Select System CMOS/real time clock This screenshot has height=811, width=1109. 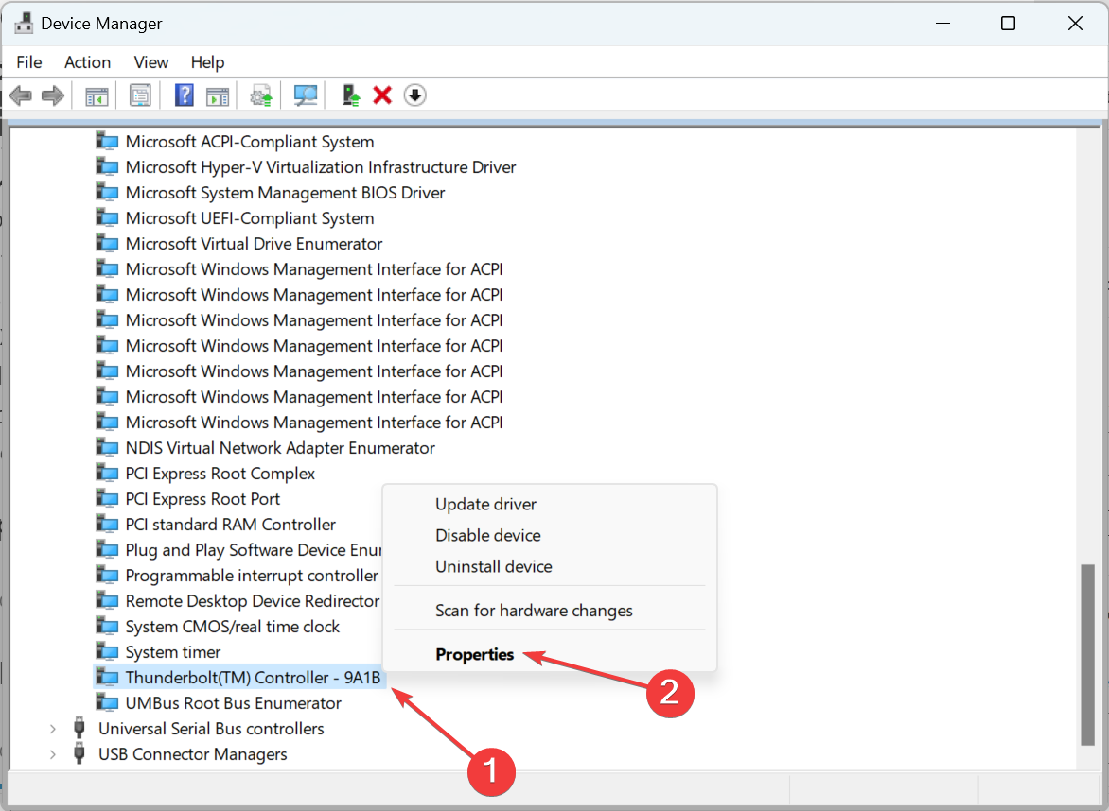(x=233, y=627)
